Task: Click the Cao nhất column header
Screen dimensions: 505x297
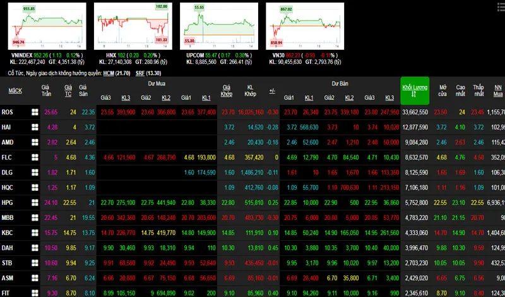Action: (461, 90)
